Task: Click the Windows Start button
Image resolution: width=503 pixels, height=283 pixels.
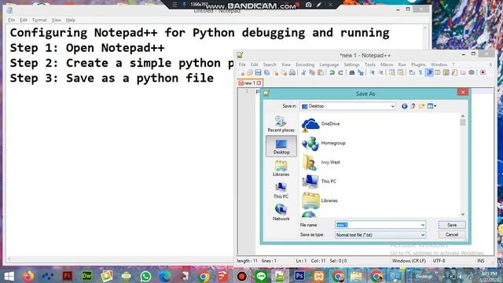Action: tap(9, 276)
